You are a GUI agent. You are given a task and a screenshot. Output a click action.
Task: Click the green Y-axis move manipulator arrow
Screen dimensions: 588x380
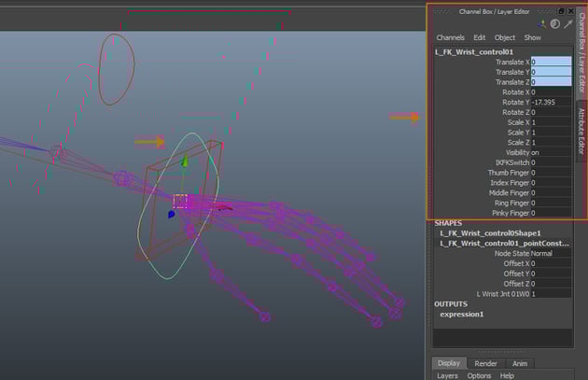pyautogui.click(x=185, y=162)
